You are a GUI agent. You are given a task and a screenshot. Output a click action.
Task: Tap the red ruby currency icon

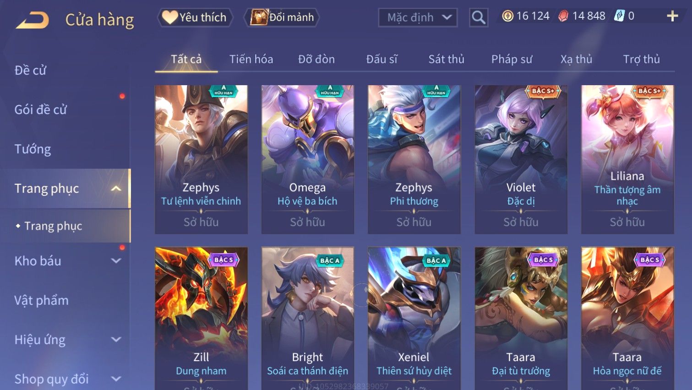[563, 16]
